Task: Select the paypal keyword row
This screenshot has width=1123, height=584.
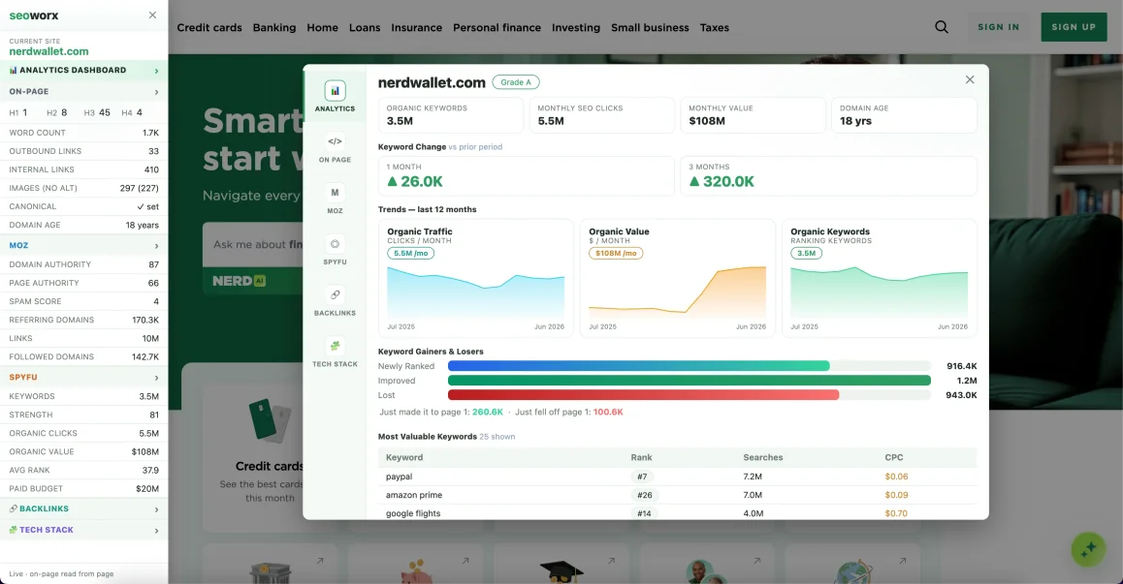Action: click(x=677, y=476)
